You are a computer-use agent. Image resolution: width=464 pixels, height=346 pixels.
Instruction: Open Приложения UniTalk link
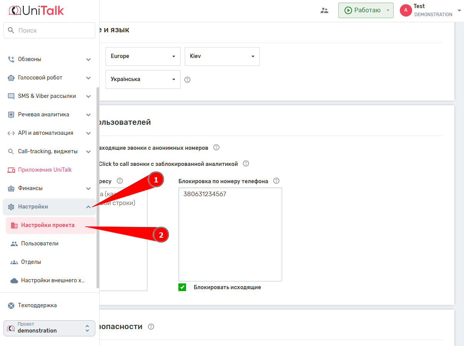pyautogui.click(x=45, y=170)
